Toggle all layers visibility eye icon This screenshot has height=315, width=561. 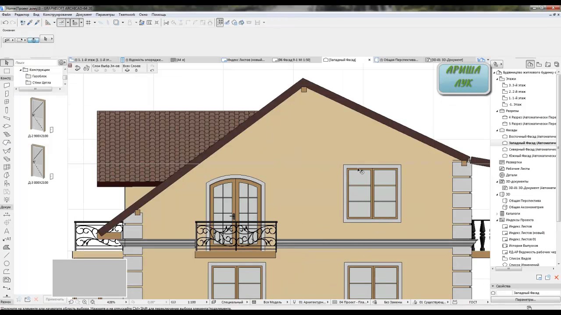tap(127, 70)
